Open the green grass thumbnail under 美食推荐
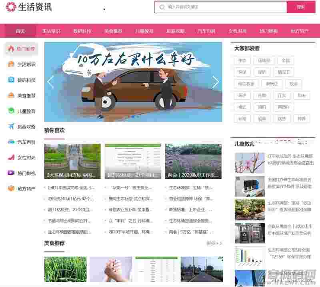This screenshot has height=287, width=320. (65, 269)
